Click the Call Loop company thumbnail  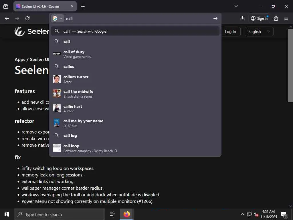pos(57,148)
